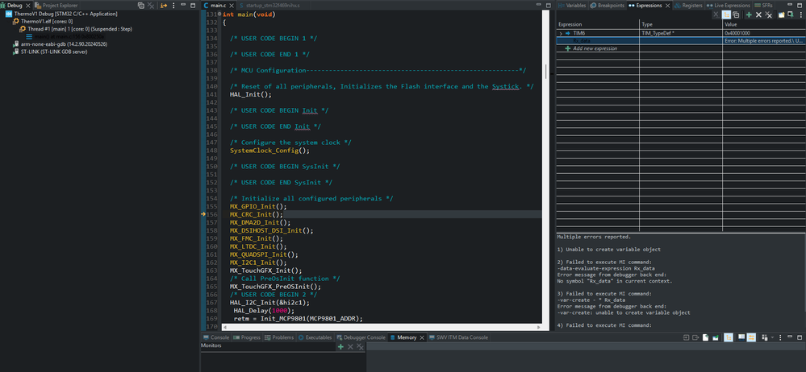This screenshot has height=372, width=806.
Task: Click SystemClock_Config call in editor
Action: (x=269, y=151)
